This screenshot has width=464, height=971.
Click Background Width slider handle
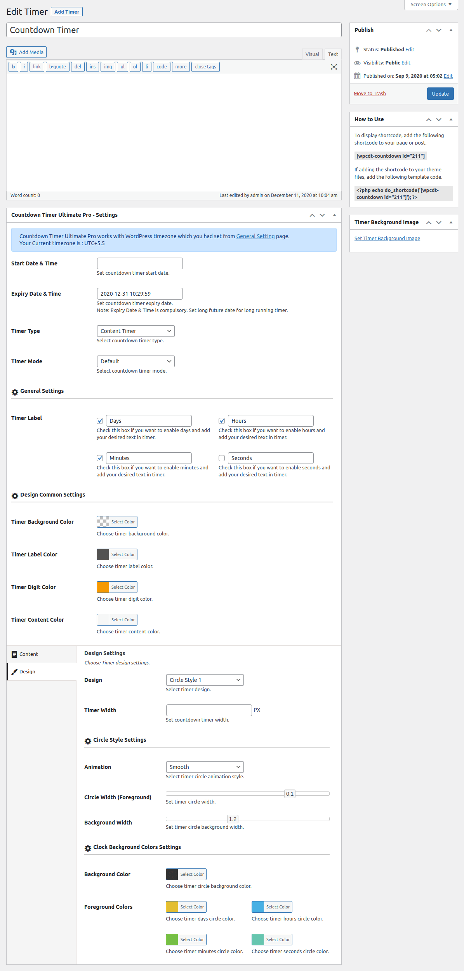tap(233, 819)
